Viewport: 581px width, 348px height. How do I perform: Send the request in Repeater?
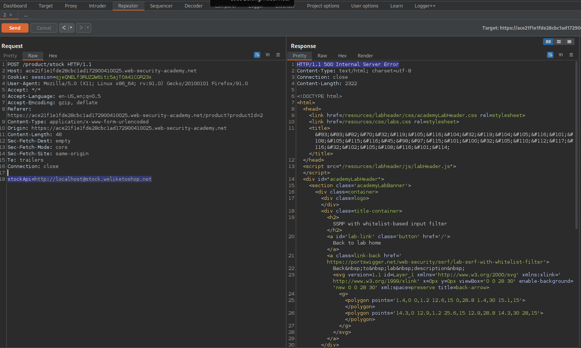(15, 28)
